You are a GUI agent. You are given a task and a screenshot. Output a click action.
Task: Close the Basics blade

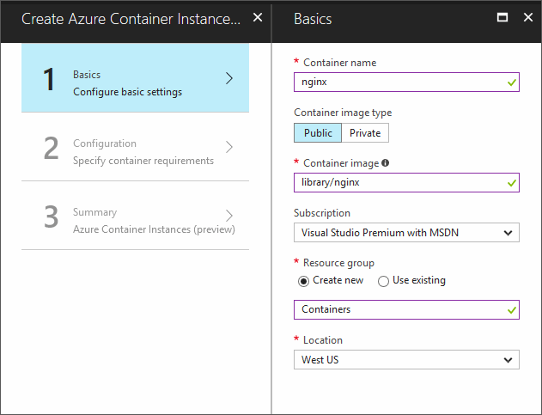(x=527, y=18)
